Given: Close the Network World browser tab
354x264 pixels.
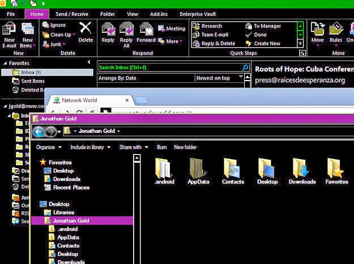Looking at the screenshot, I should click(127, 100).
